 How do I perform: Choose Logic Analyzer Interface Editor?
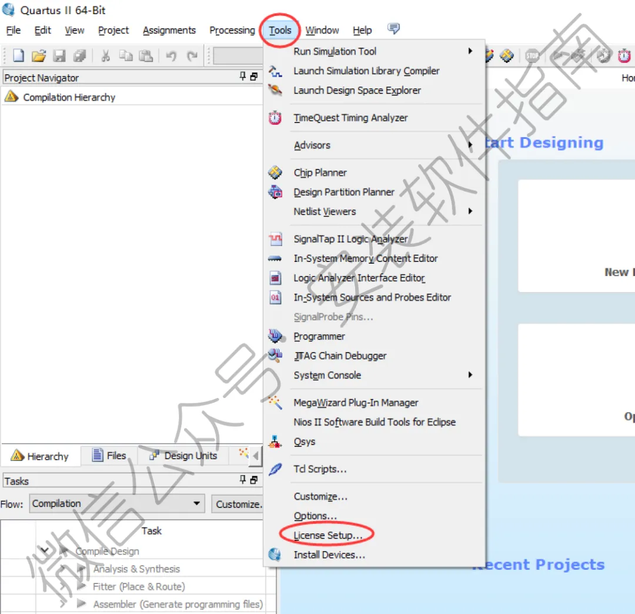(x=359, y=278)
